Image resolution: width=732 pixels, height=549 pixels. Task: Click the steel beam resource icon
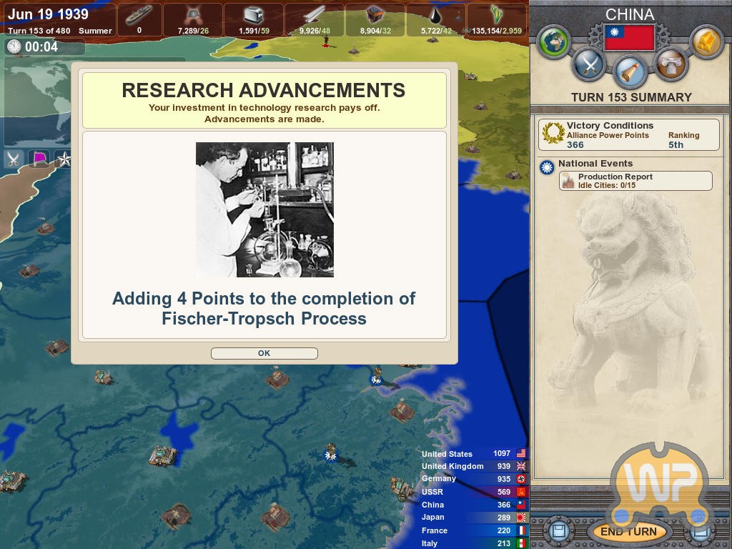point(314,16)
